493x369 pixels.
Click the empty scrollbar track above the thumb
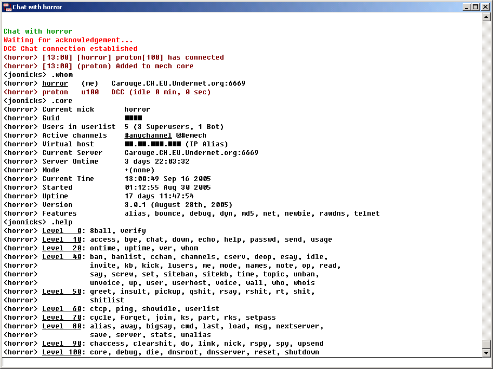pyautogui.click(x=486, y=179)
